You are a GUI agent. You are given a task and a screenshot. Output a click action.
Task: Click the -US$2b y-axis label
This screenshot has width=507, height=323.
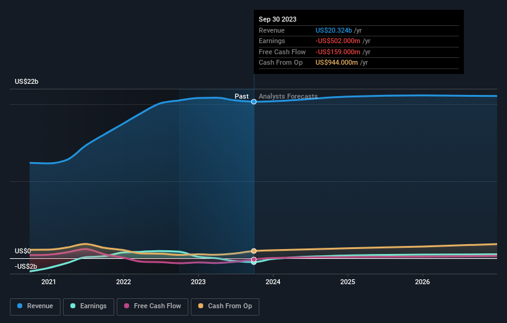pos(26,266)
